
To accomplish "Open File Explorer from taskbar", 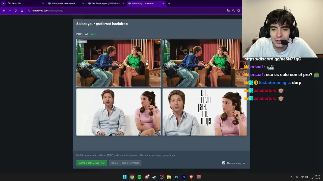I will pyautogui.click(x=169, y=177).
